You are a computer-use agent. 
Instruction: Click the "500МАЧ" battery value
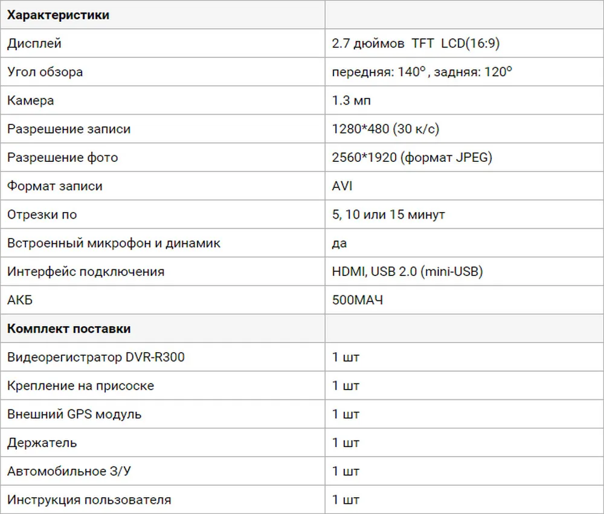coord(358,300)
